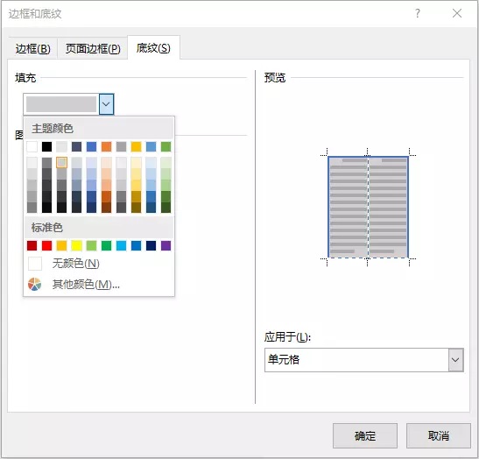Pick the orange theme color swatch

[106, 146]
